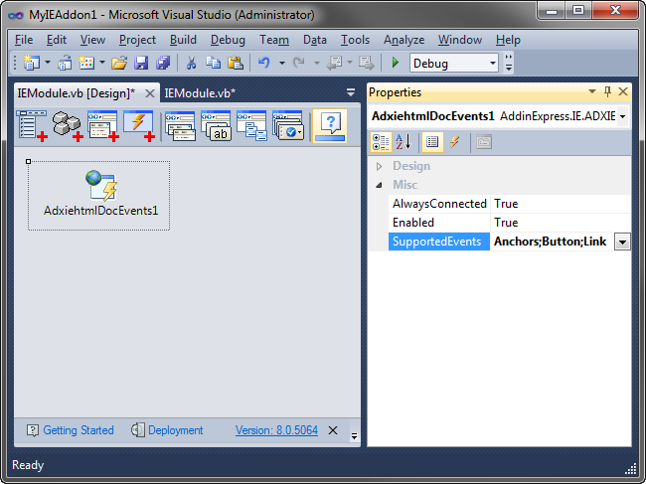Image resolution: width=646 pixels, height=484 pixels.
Task: Collapse the Misc property category
Action: 379,185
